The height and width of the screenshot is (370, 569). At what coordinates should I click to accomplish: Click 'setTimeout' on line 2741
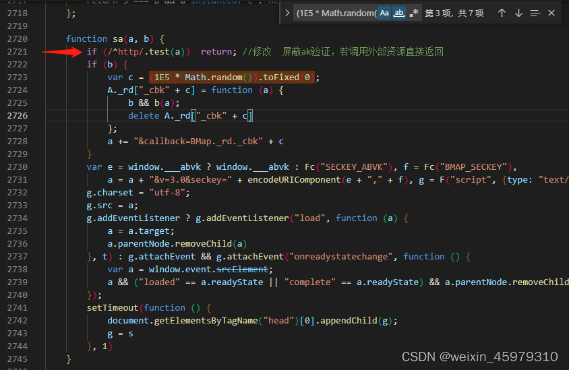coord(113,307)
